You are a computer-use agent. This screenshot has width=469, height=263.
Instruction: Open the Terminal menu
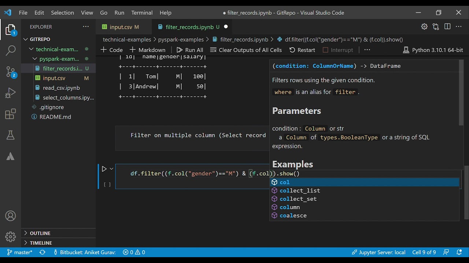(142, 12)
